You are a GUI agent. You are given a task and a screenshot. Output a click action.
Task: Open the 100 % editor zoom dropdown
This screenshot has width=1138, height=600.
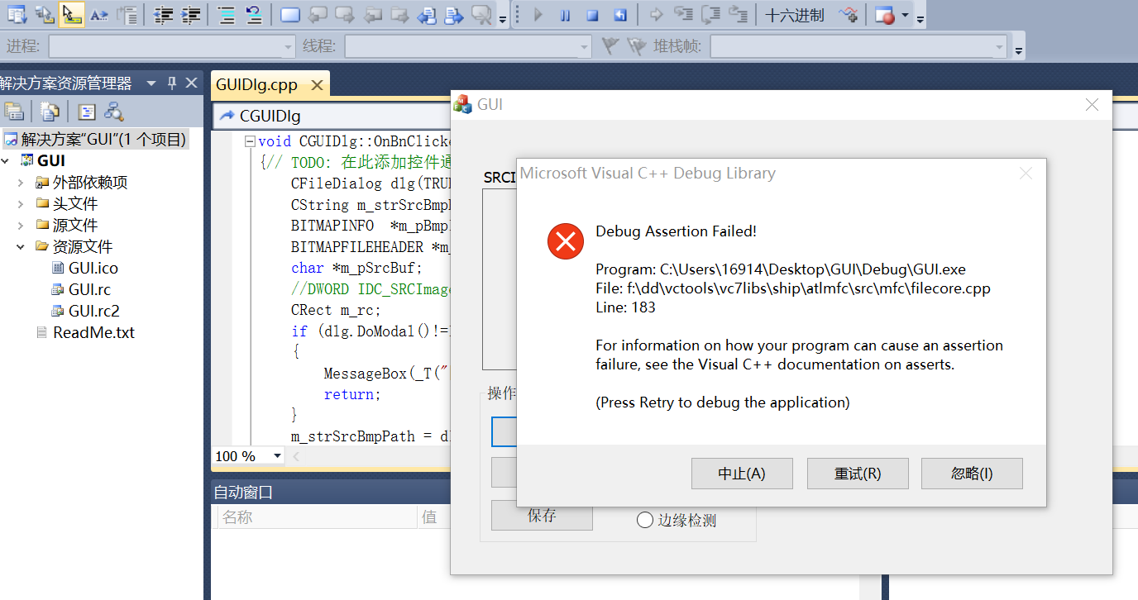coord(277,456)
